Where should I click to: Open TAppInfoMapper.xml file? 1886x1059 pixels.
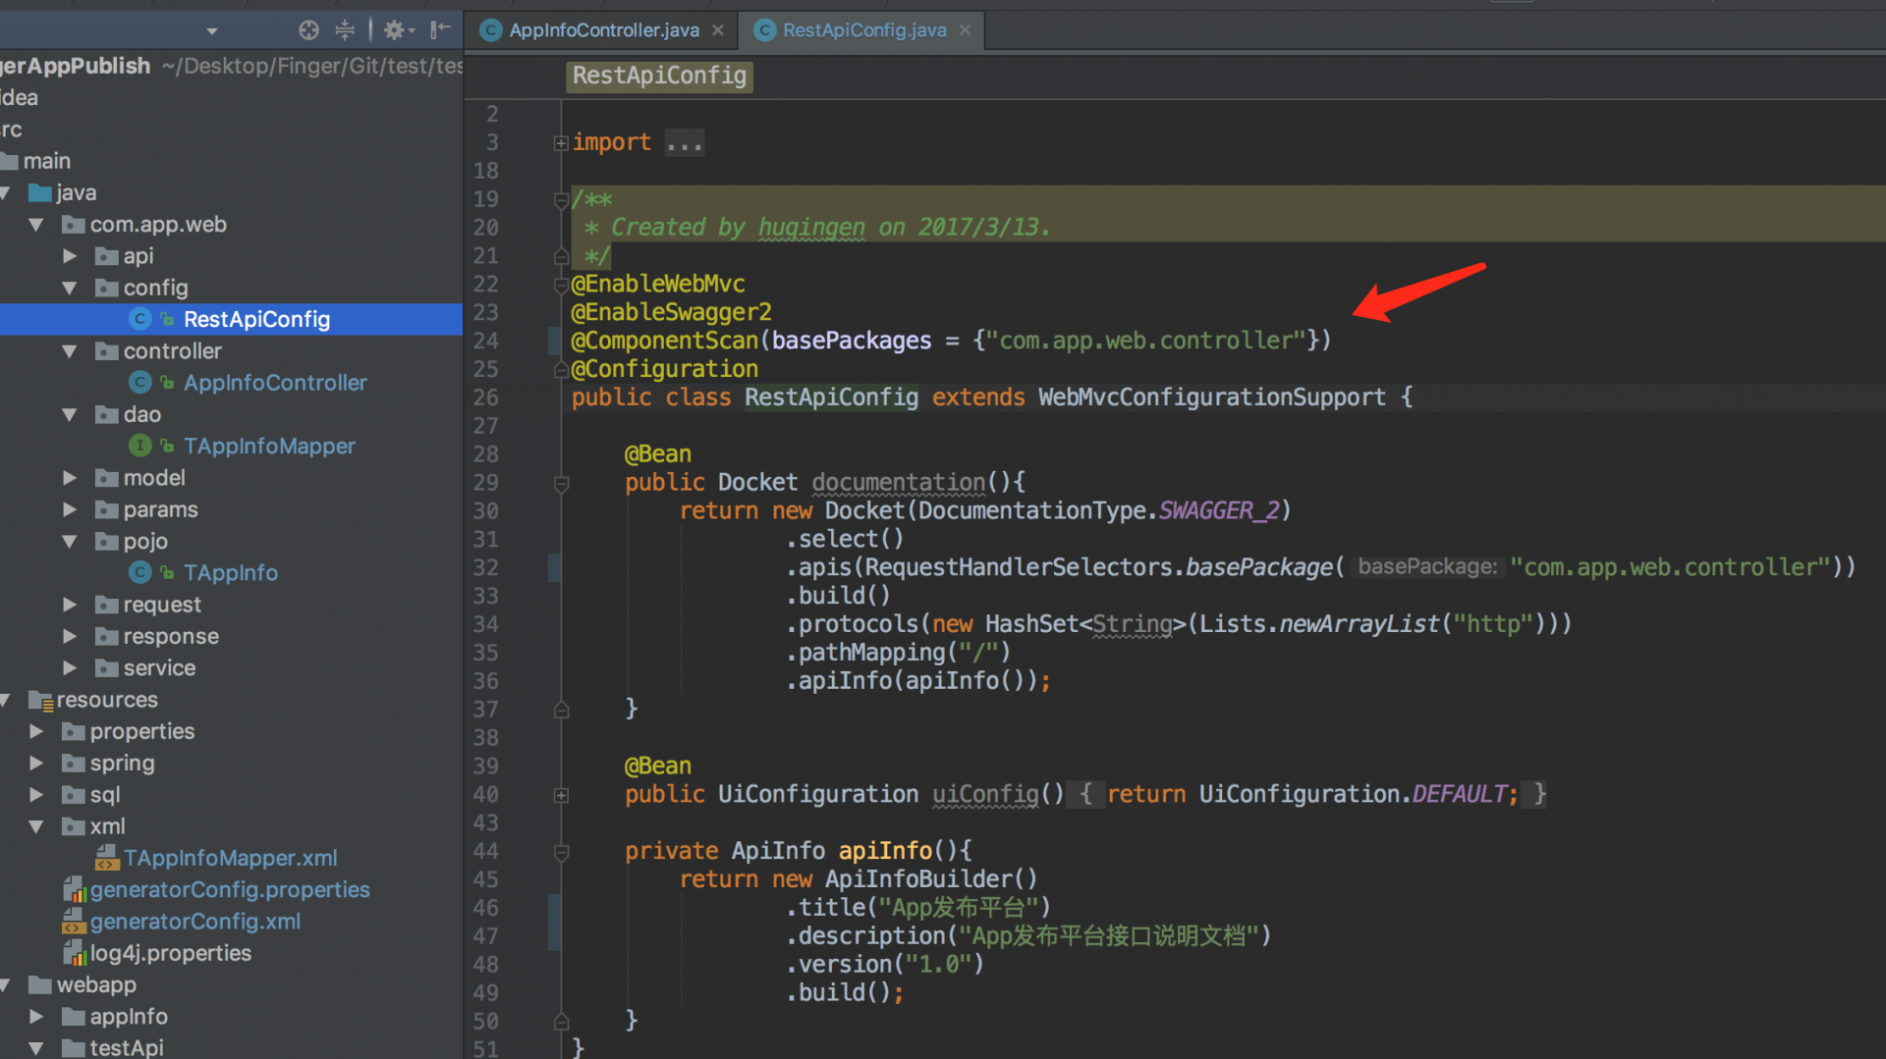(230, 858)
